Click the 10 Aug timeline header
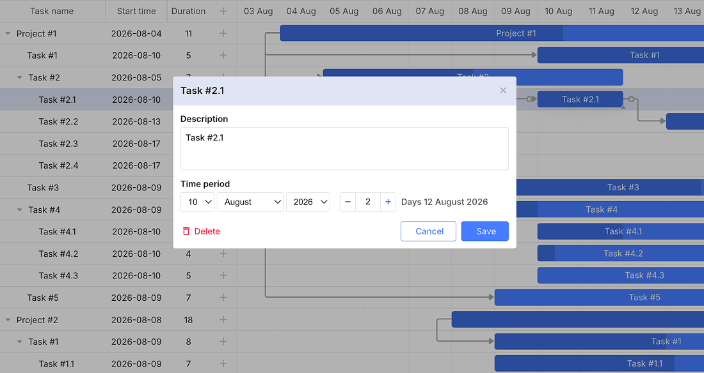This screenshot has height=373, width=704. tap(559, 11)
